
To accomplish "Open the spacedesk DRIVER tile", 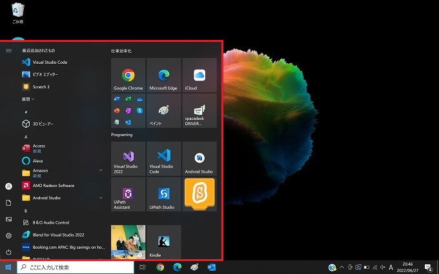I will pyautogui.click(x=199, y=110).
